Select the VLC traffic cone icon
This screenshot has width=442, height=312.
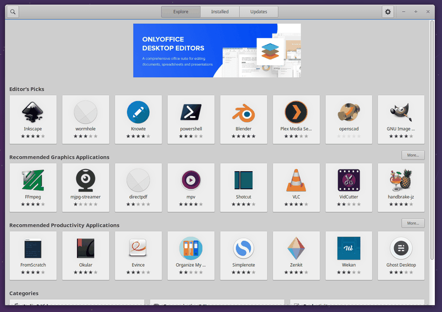(x=296, y=181)
